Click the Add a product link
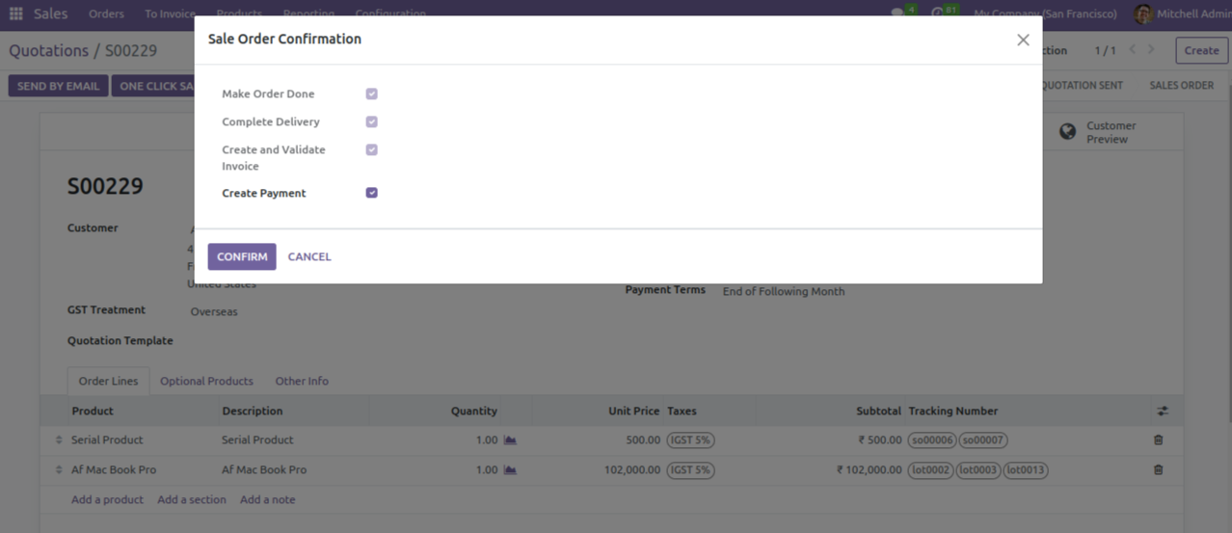Viewport: 1232px width, 533px height. coord(107,500)
